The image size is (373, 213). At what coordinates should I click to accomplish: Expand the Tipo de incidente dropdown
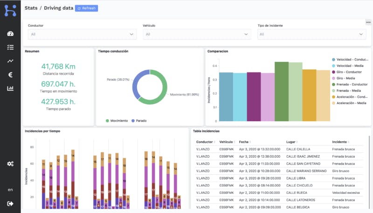[x=311, y=34]
